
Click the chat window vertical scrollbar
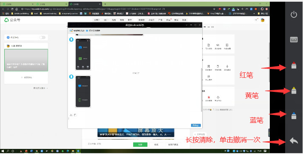pos(201,90)
